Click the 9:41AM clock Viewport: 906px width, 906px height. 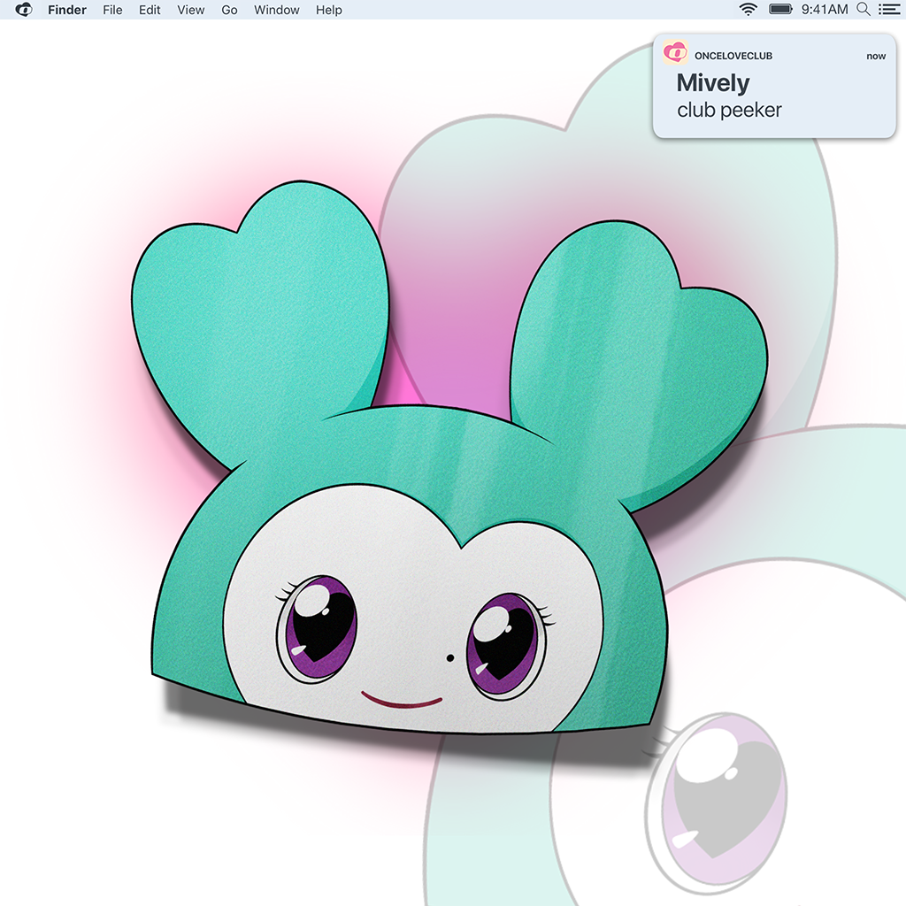[x=824, y=10]
